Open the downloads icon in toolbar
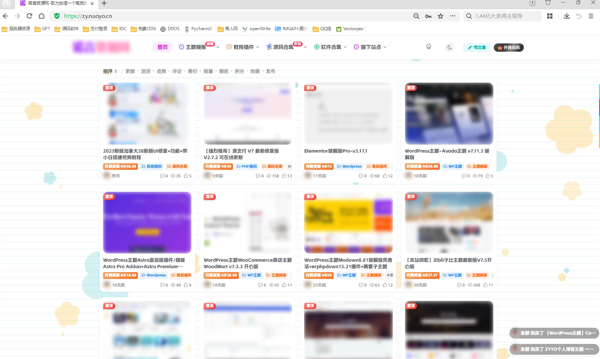Viewport: 600px width, 359px height. tap(567, 16)
